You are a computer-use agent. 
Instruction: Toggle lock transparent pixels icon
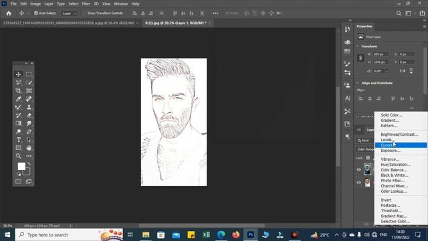tap(368, 158)
